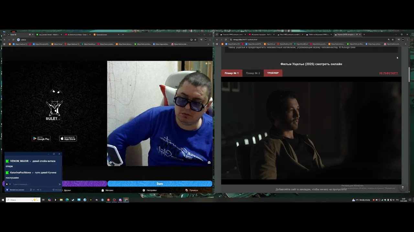This screenshot has height=232, width=414.
Task: Click the blue Start button in Rulet
Action: [x=160, y=184]
